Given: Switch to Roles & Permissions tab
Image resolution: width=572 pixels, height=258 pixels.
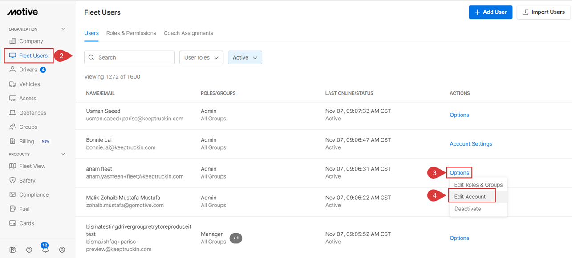Looking at the screenshot, I should coord(131,33).
